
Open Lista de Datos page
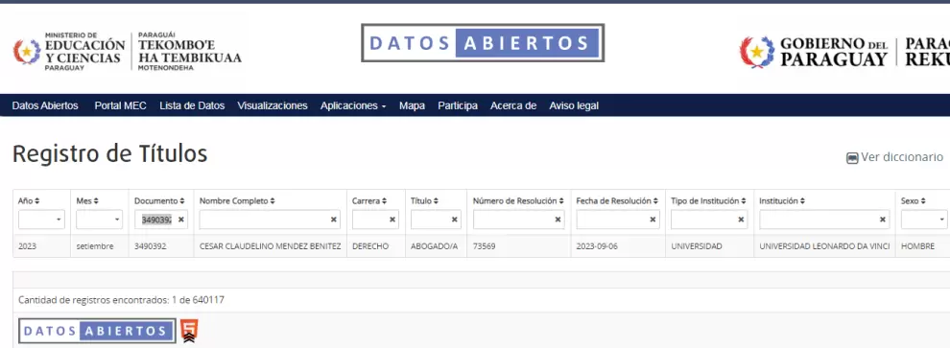(192, 105)
